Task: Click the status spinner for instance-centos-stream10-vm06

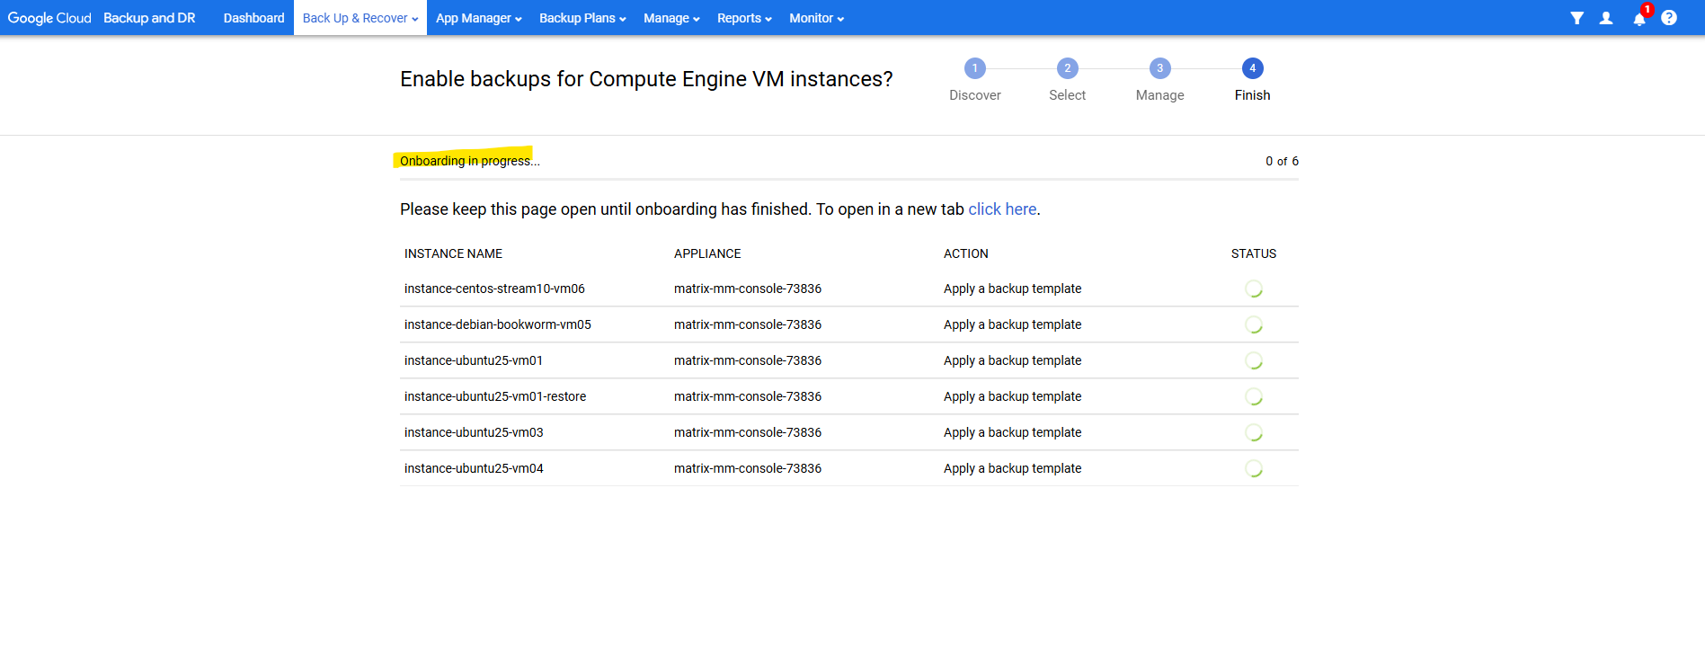Action: click(x=1254, y=289)
